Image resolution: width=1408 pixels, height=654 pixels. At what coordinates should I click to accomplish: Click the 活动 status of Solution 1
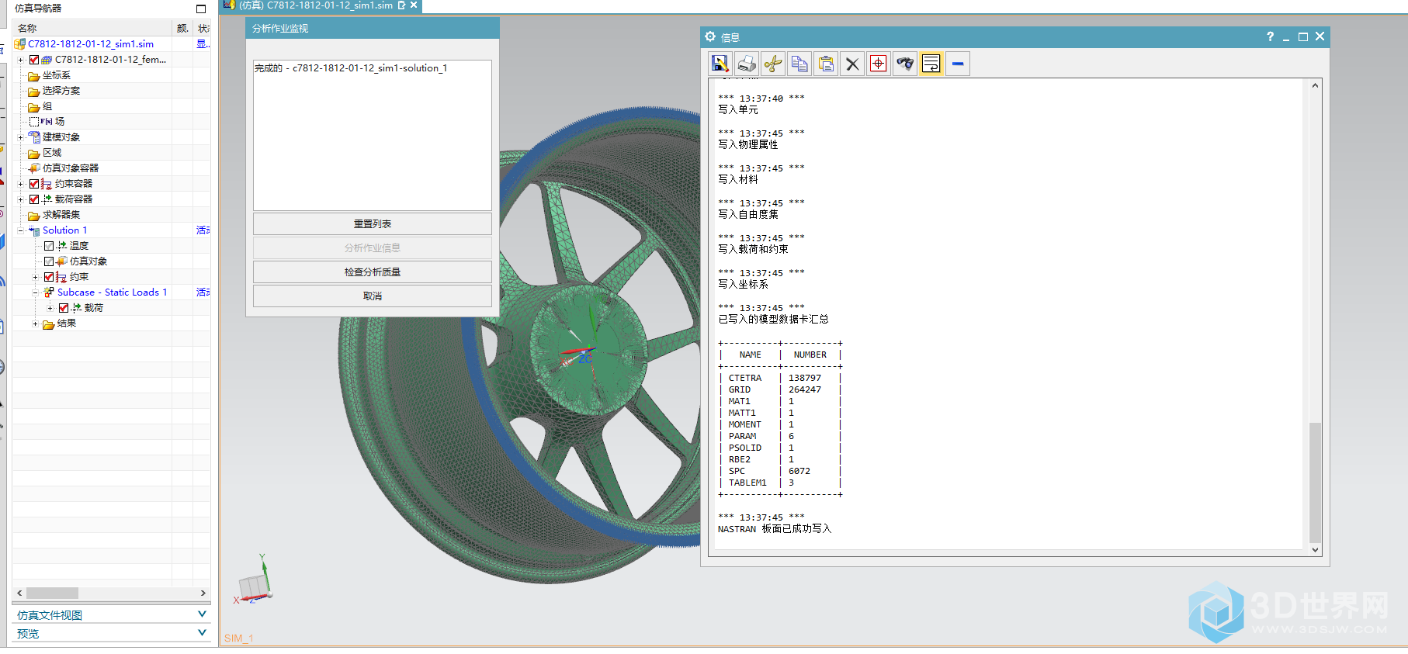coord(203,230)
